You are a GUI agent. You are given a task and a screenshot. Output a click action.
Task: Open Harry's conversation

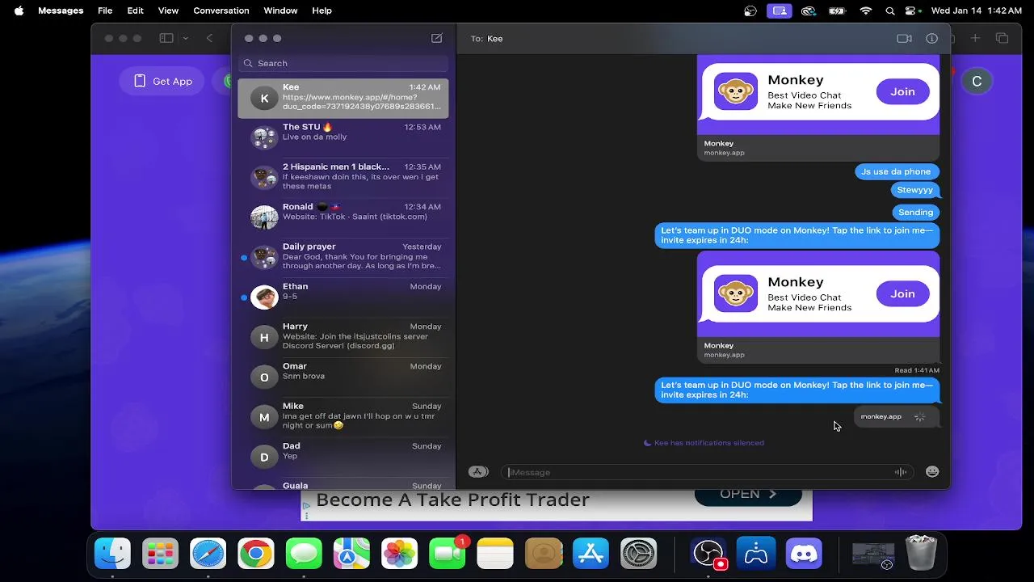(x=343, y=337)
